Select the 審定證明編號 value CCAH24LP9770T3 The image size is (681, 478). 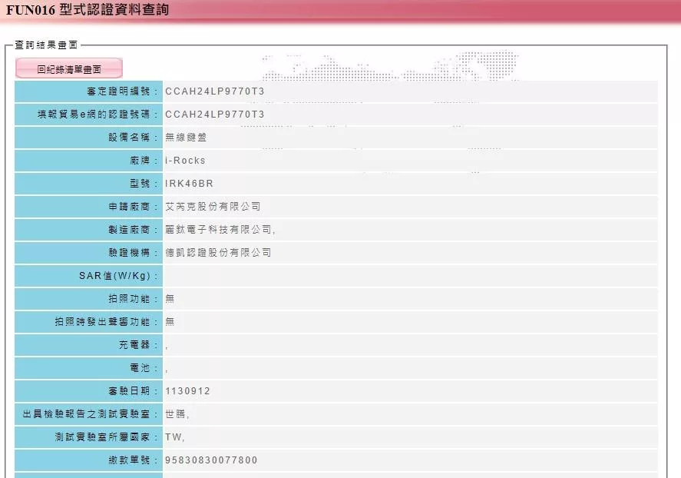[x=215, y=91]
